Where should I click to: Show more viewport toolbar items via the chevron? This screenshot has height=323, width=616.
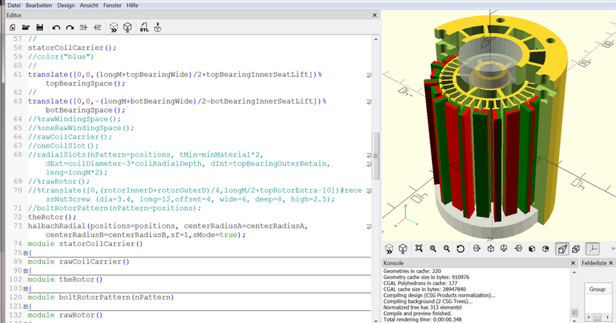(613, 249)
